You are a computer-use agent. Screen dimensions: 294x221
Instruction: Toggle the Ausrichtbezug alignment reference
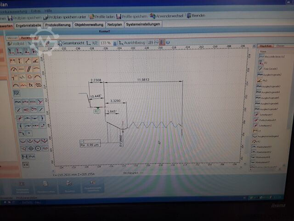click(121, 43)
